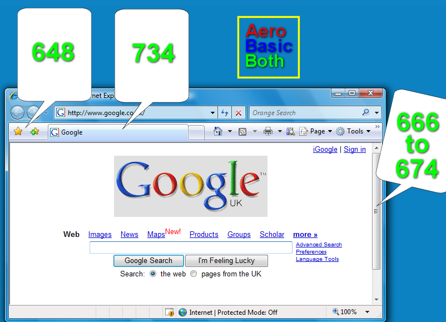The height and width of the screenshot is (322, 446).
Task: Click the Google favicon in address bar
Action: [61, 113]
